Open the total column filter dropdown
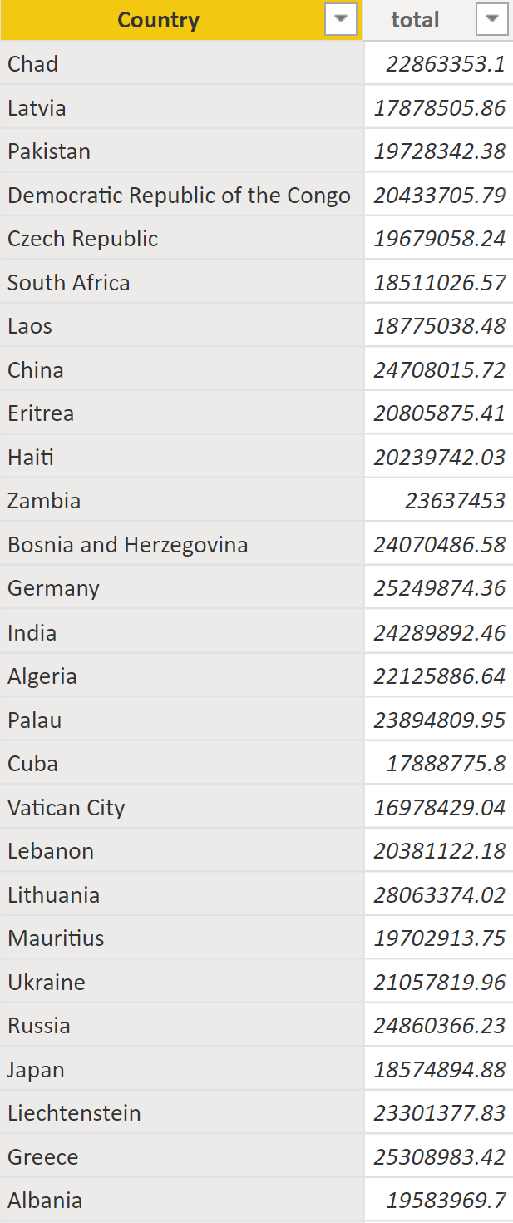513x1223 pixels. click(491, 19)
